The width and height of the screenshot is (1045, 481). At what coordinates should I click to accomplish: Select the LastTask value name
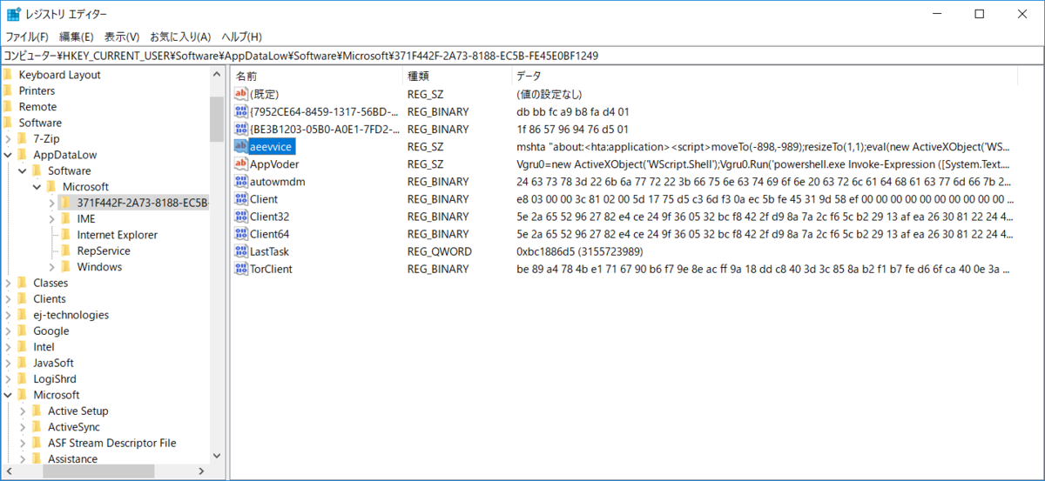[269, 251]
